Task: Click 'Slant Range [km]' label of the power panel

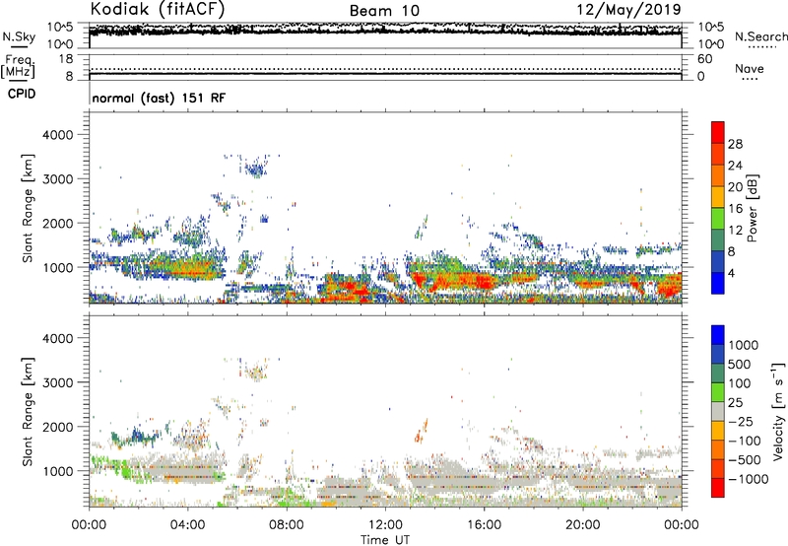Action: click(x=29, y=208)
